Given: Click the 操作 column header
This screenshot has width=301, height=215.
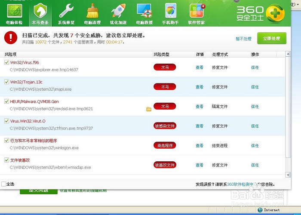Looking at the screenshot, I should (255, 55).
